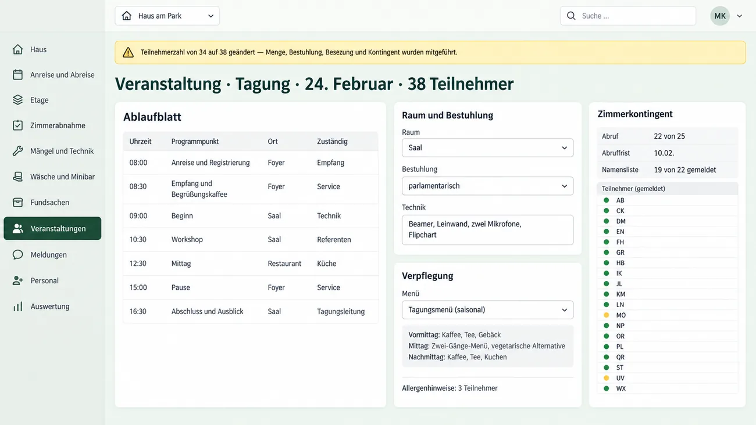
Task: Click Namensliste value 19 von 22 gemeldet
Action: (x=684, y=170)
